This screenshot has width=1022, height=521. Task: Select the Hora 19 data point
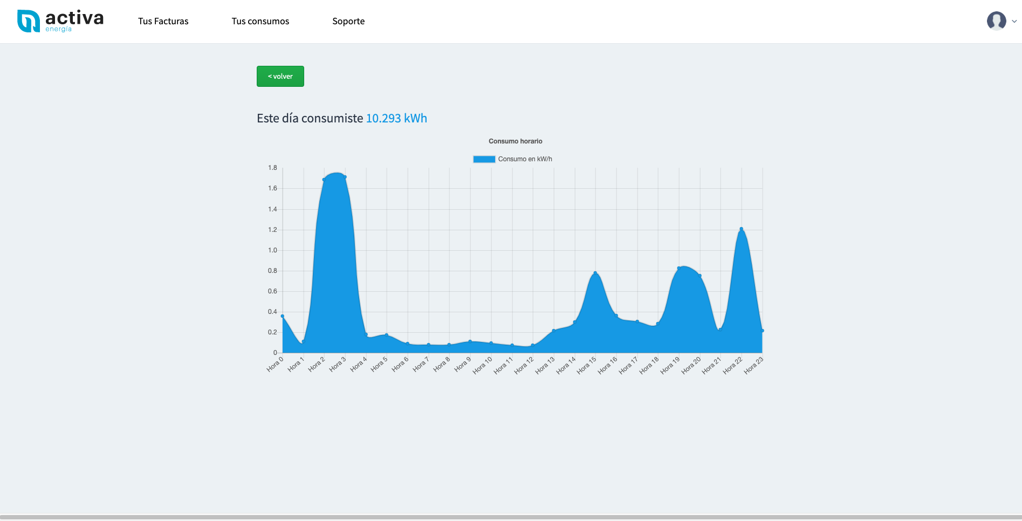click(x=679, y=268)
